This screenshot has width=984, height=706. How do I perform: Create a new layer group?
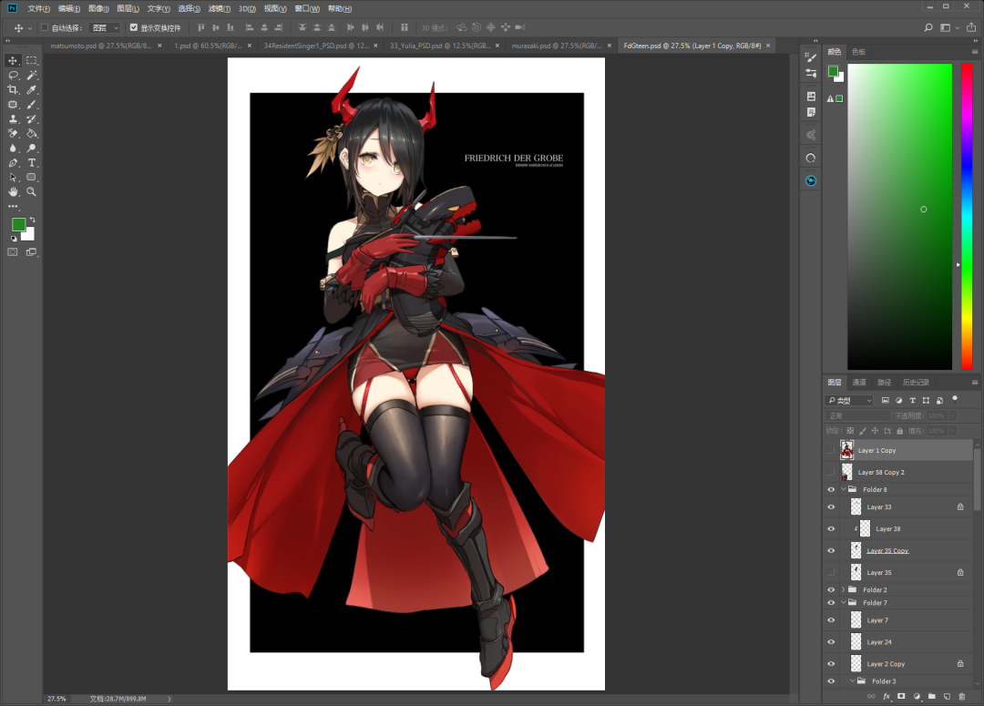[x=931, y=697]
